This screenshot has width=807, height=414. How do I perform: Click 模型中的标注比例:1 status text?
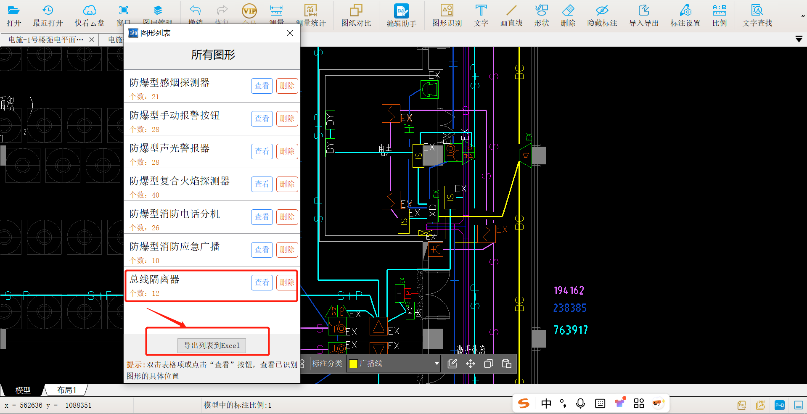pos(238,405)
